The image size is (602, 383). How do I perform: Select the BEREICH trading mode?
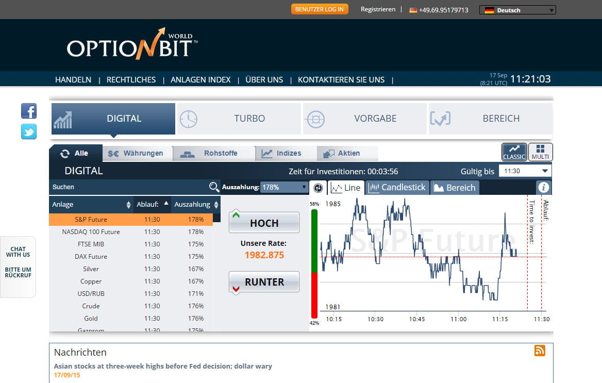pyautogui.click(x=491, y=119)
